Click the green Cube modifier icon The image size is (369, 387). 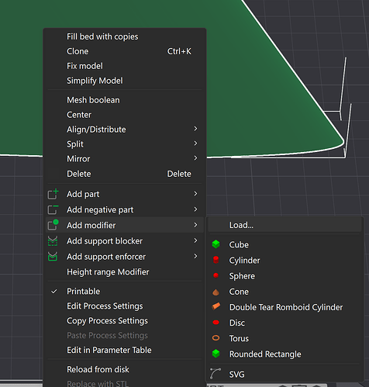pyautogui.click(x=216, y=244)
